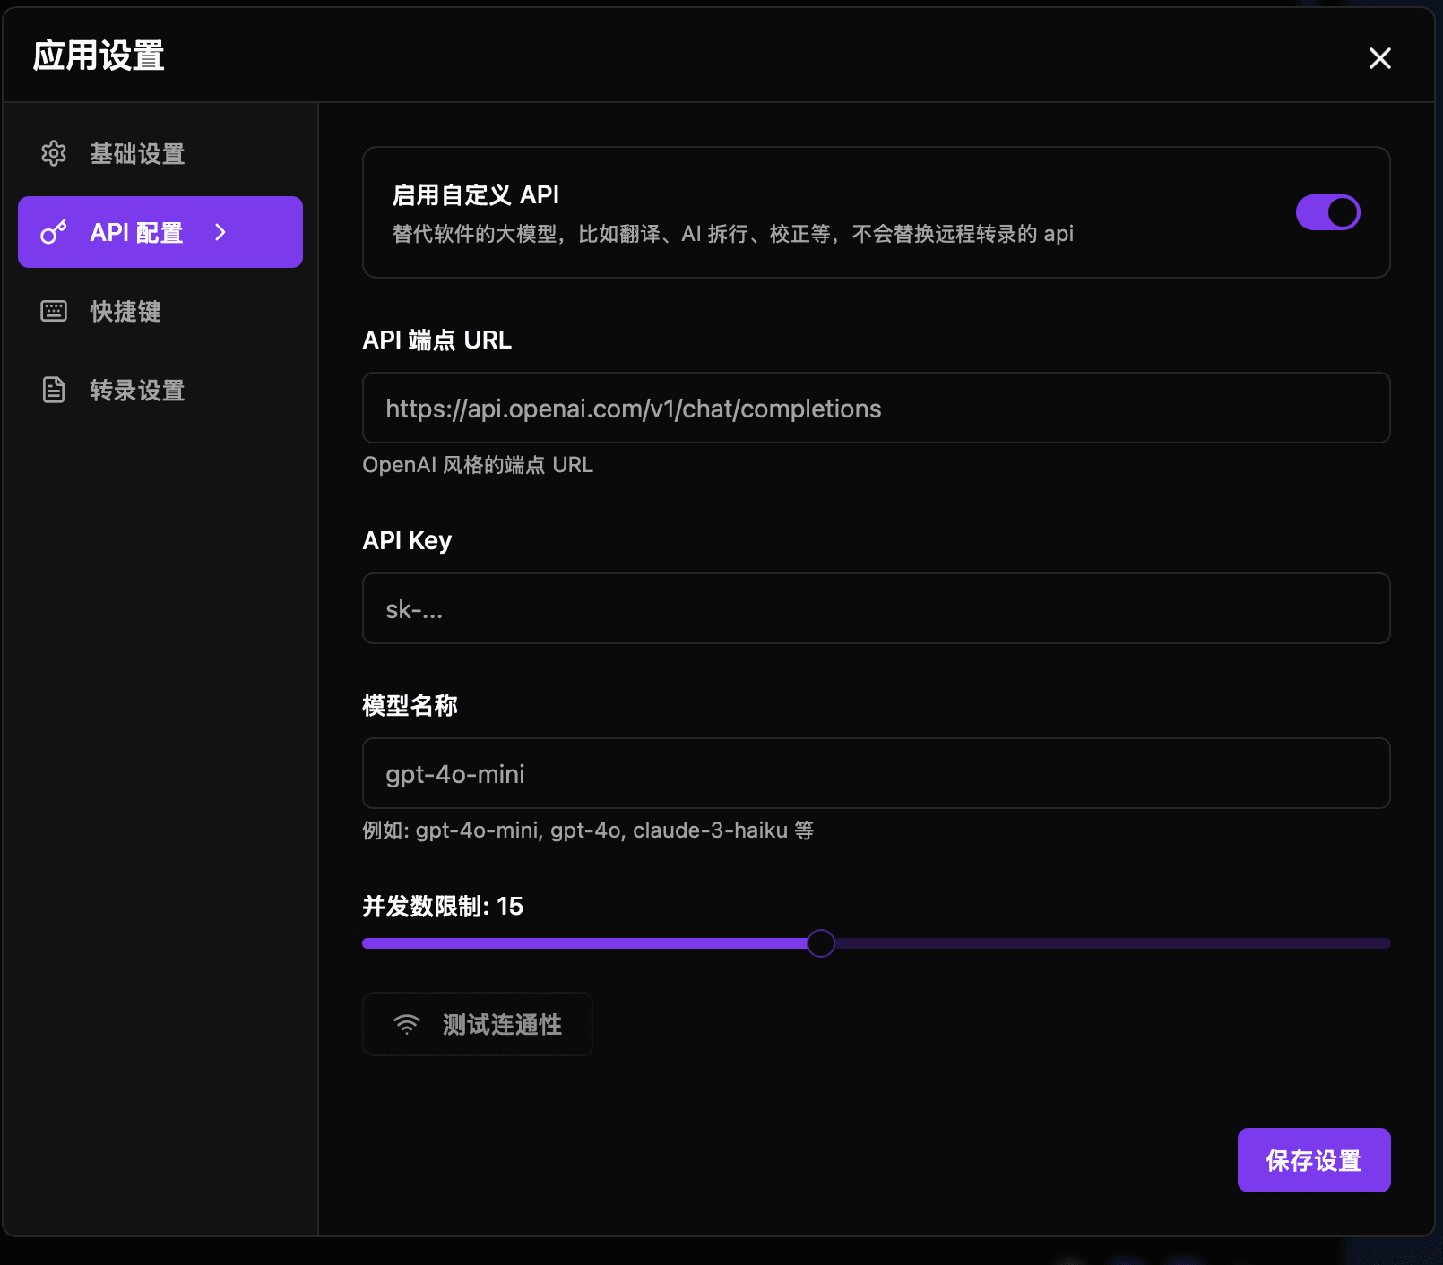Click the 并发数限制 slider handle
Viewport: 1443px width, 1265px height.
(x=820, y=943)
